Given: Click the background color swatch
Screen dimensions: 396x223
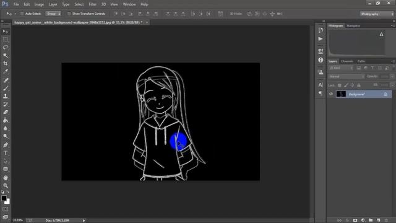Looking at the screenshot, I should point(7,202).
